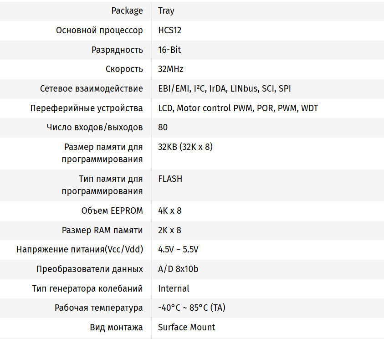Select the Internal oscillator value

(174, 288)
